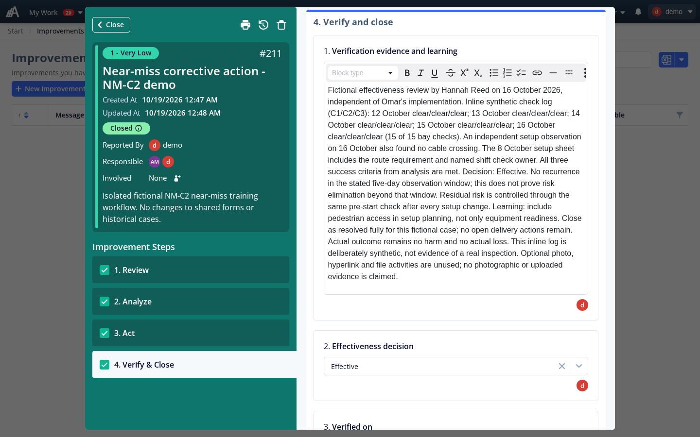Select the 4. Verify & Close step
The width and height of the screenshot is (700, 437).
[x=194, y=365]
